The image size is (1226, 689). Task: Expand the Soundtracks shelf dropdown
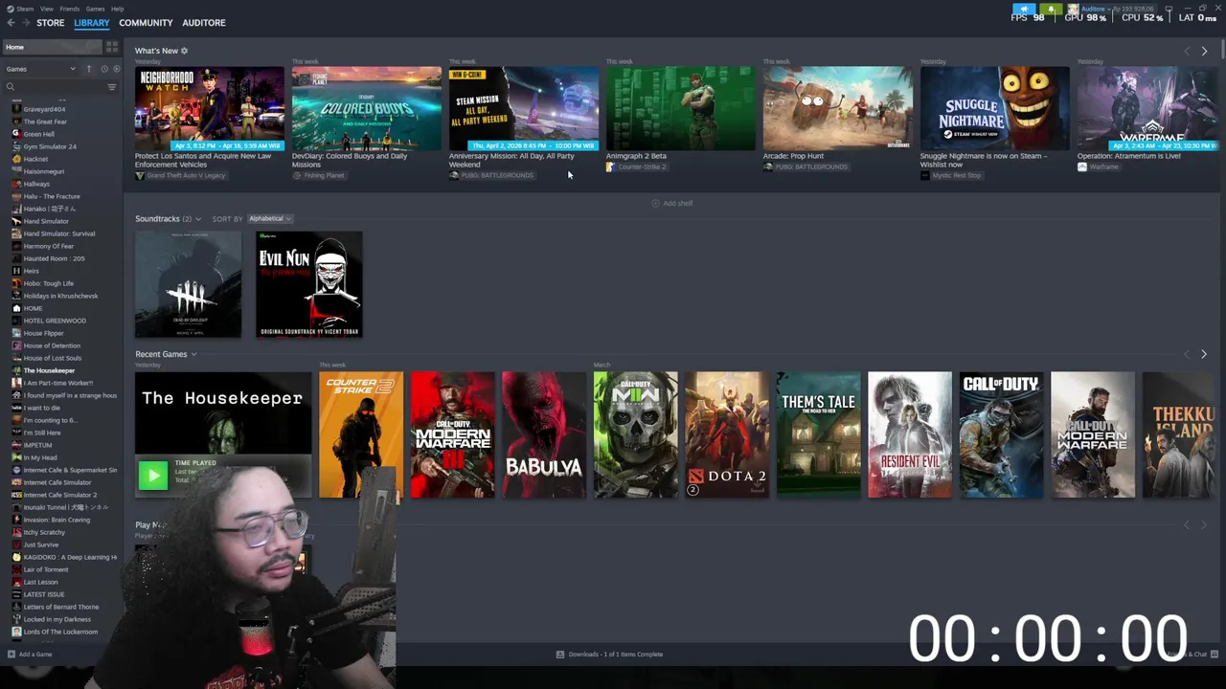198,219
